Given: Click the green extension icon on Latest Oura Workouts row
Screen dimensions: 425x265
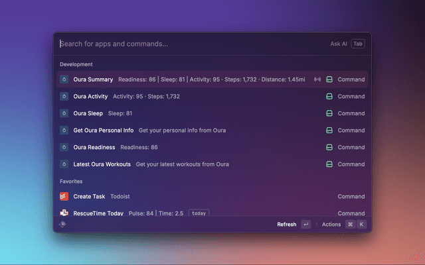Looking at the screenshot, I should [329, 164].
